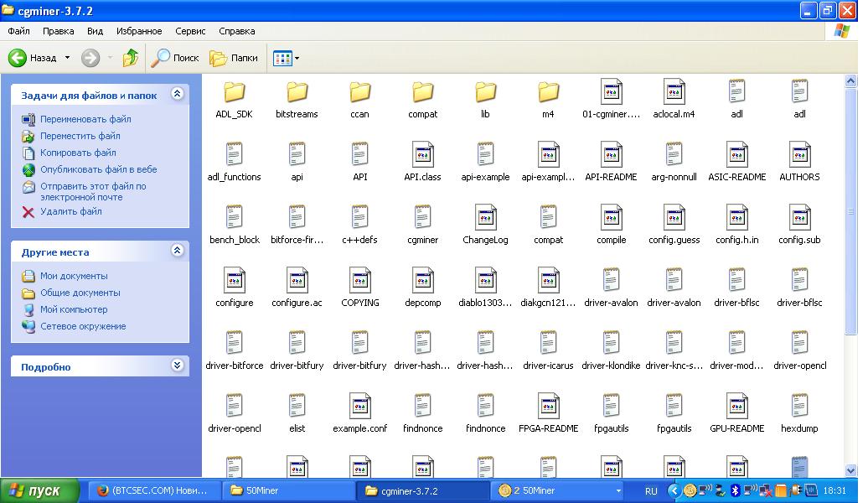
Task: Select the lib folder
Action: pyautogui.click(x=485, y=100)
